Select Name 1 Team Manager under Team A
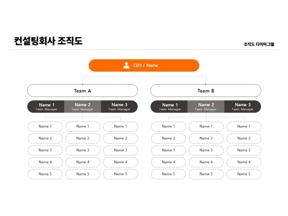This screenshot has width=288, height=216. point(46,107)
